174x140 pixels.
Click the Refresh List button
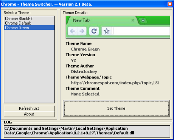29,108
